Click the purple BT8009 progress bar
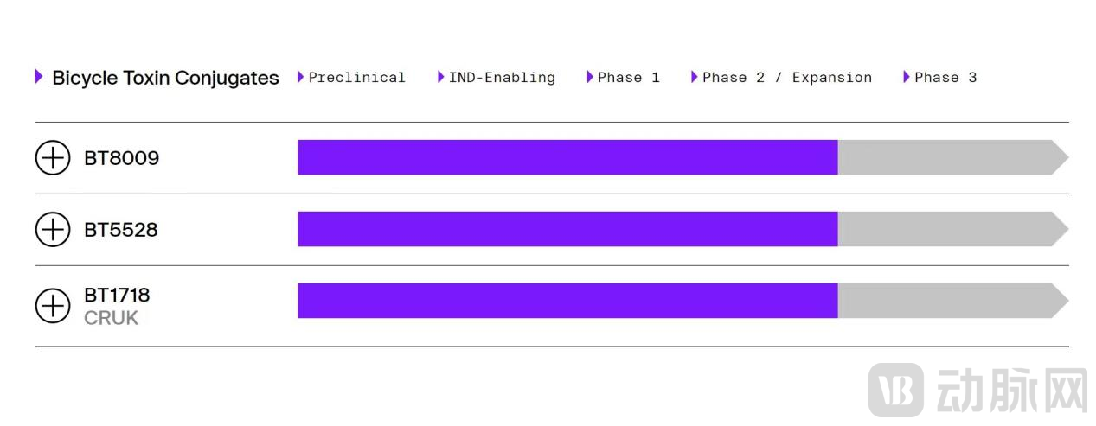The height and width of the screenshot is (426, 1096). [x=567, y=157]
